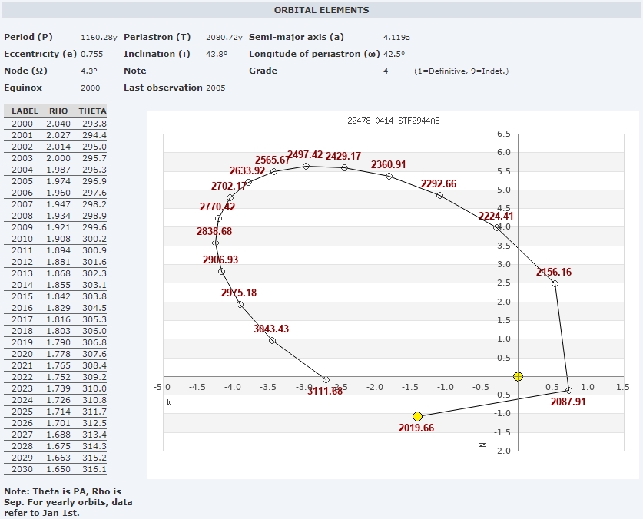The image size is (643, 519).
Task: Click the orbit point labeled 3043.43
Action: coord(272,340)
